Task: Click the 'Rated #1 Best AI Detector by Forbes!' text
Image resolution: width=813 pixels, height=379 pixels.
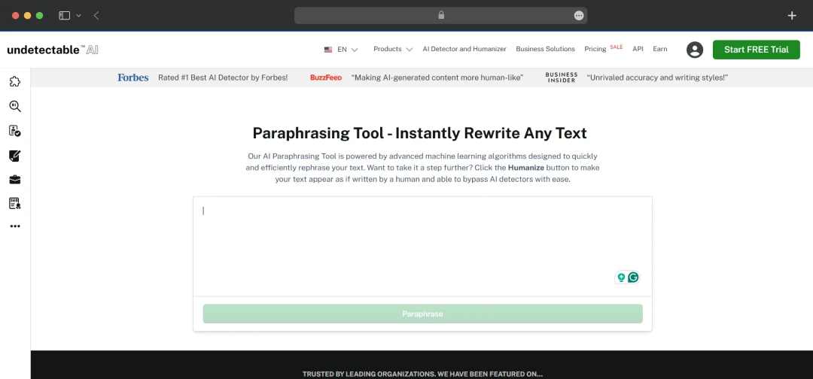Action: coord(223,77)
